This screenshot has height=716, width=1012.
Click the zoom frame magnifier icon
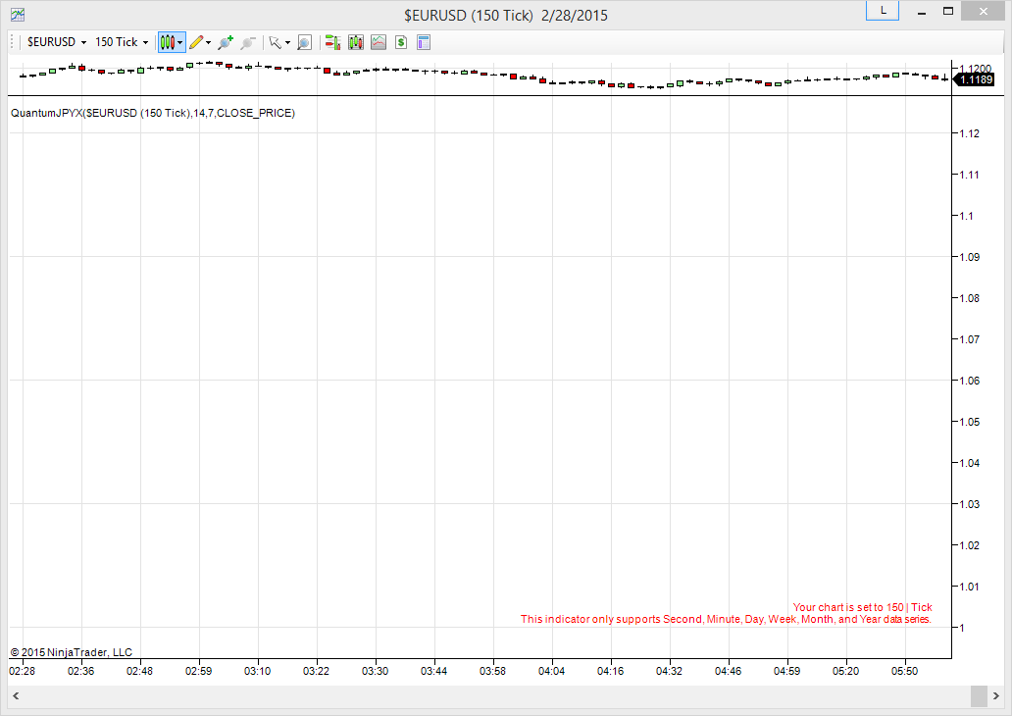pos(305,42)
